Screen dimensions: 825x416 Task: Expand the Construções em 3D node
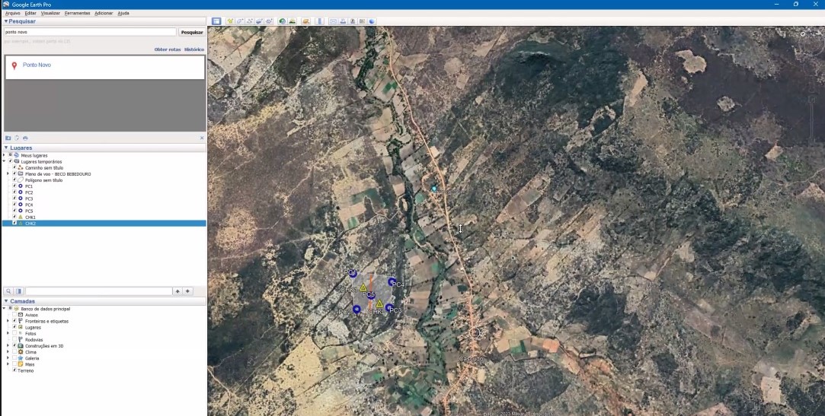coord(8,345)
